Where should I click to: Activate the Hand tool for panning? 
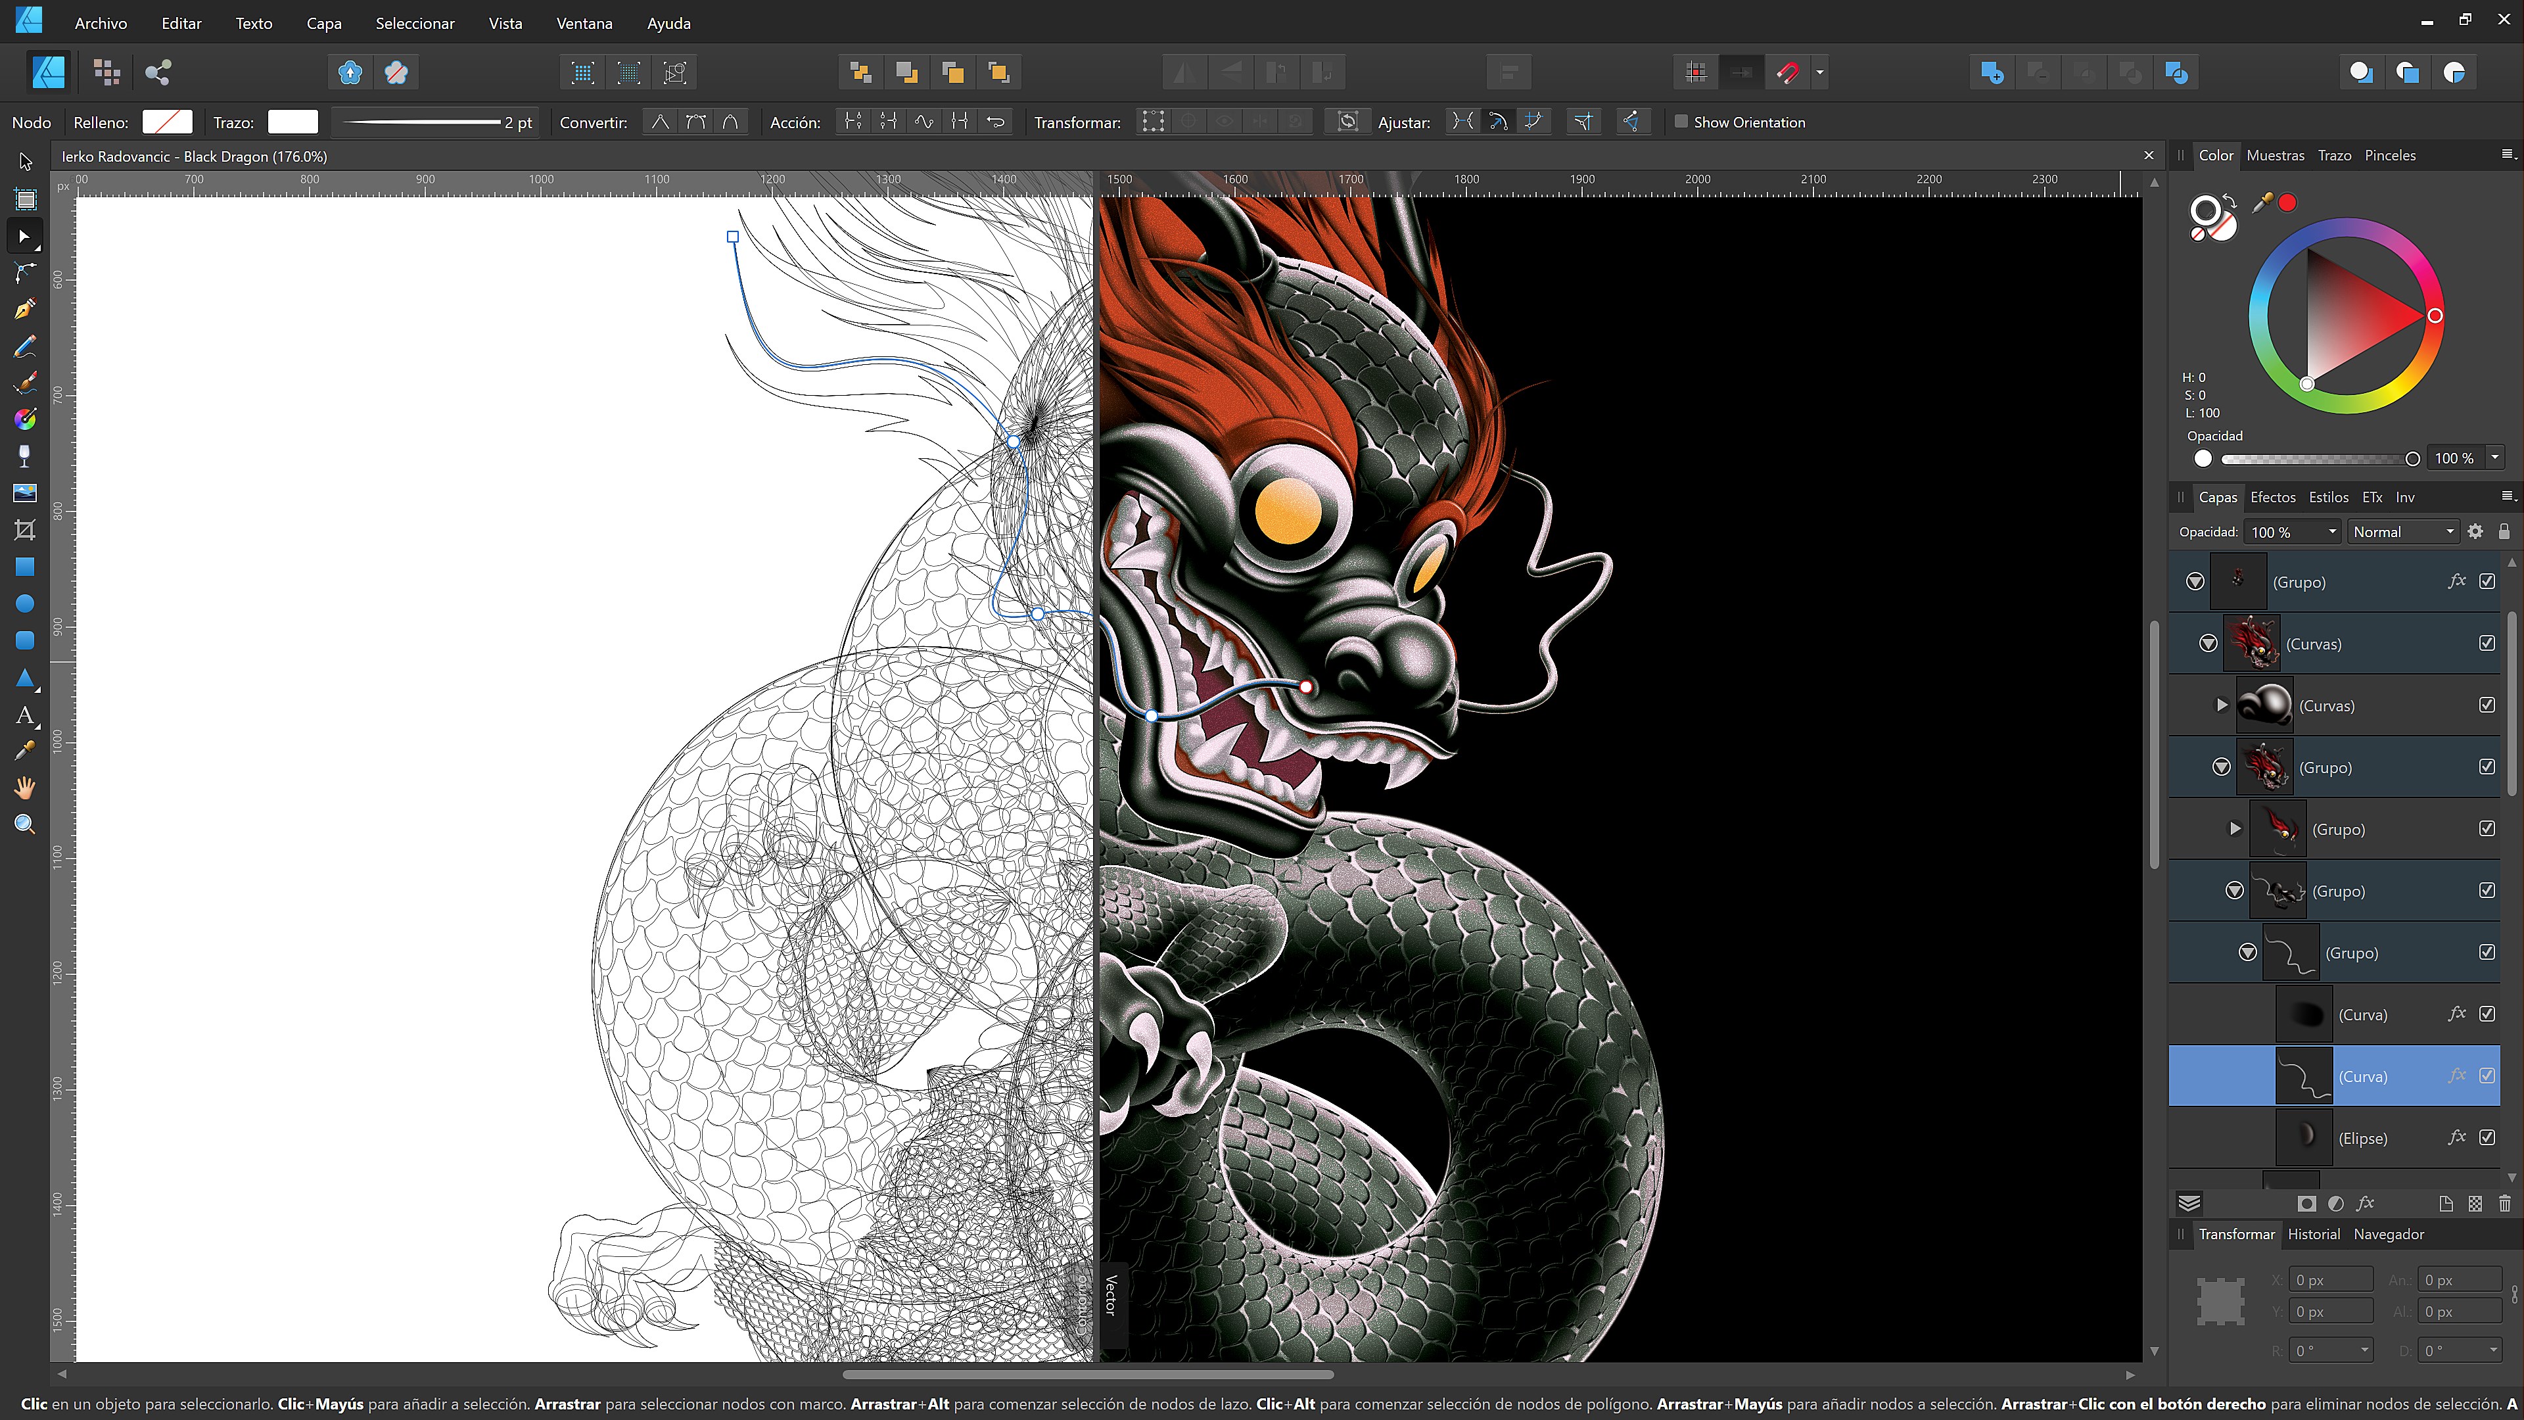pyautogui.click(x=24, y=787)
